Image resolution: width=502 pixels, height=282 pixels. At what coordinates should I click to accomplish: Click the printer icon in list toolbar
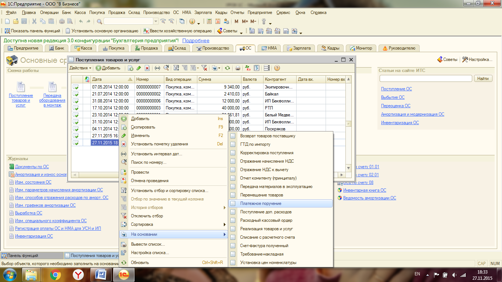coord(238,68)
